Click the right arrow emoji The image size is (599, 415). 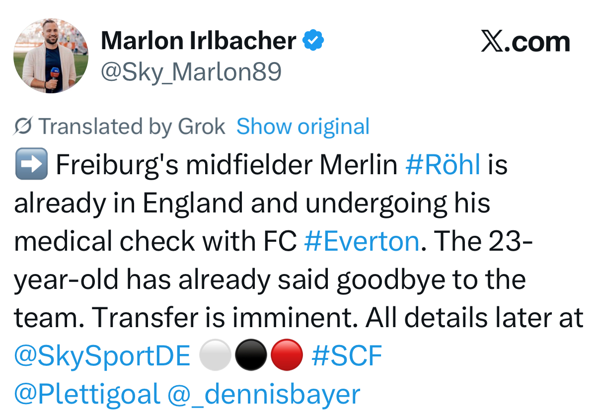31,165
